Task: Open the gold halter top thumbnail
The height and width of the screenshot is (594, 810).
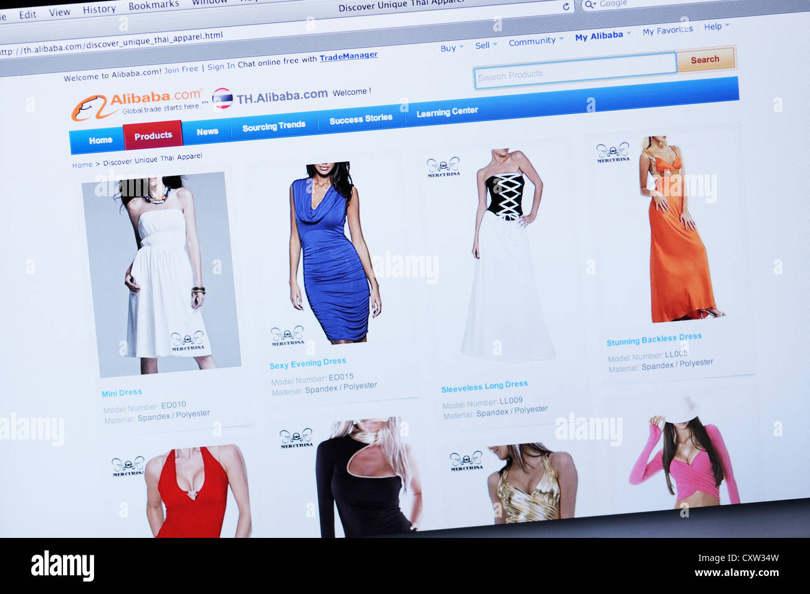Action: tap(531, 482)
